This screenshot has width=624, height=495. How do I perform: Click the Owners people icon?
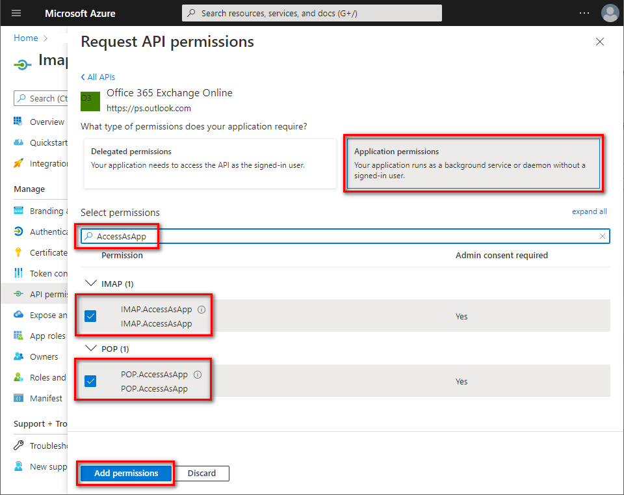(18, 356)
